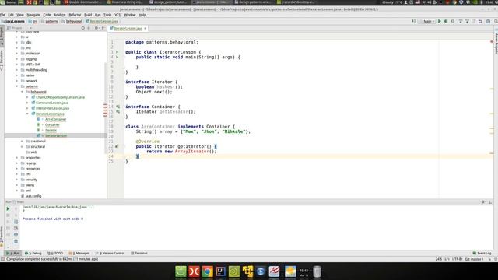This screenshot has height=280, width=498.
Task: Run the Main configuration with green play button
Action: pyautogui.click(x=440, y=21)
